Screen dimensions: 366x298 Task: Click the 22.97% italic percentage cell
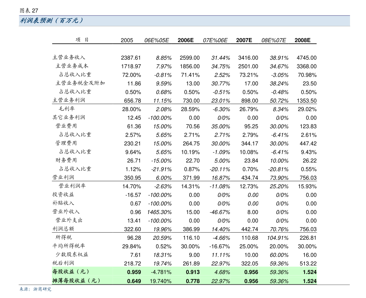(221, 281)
